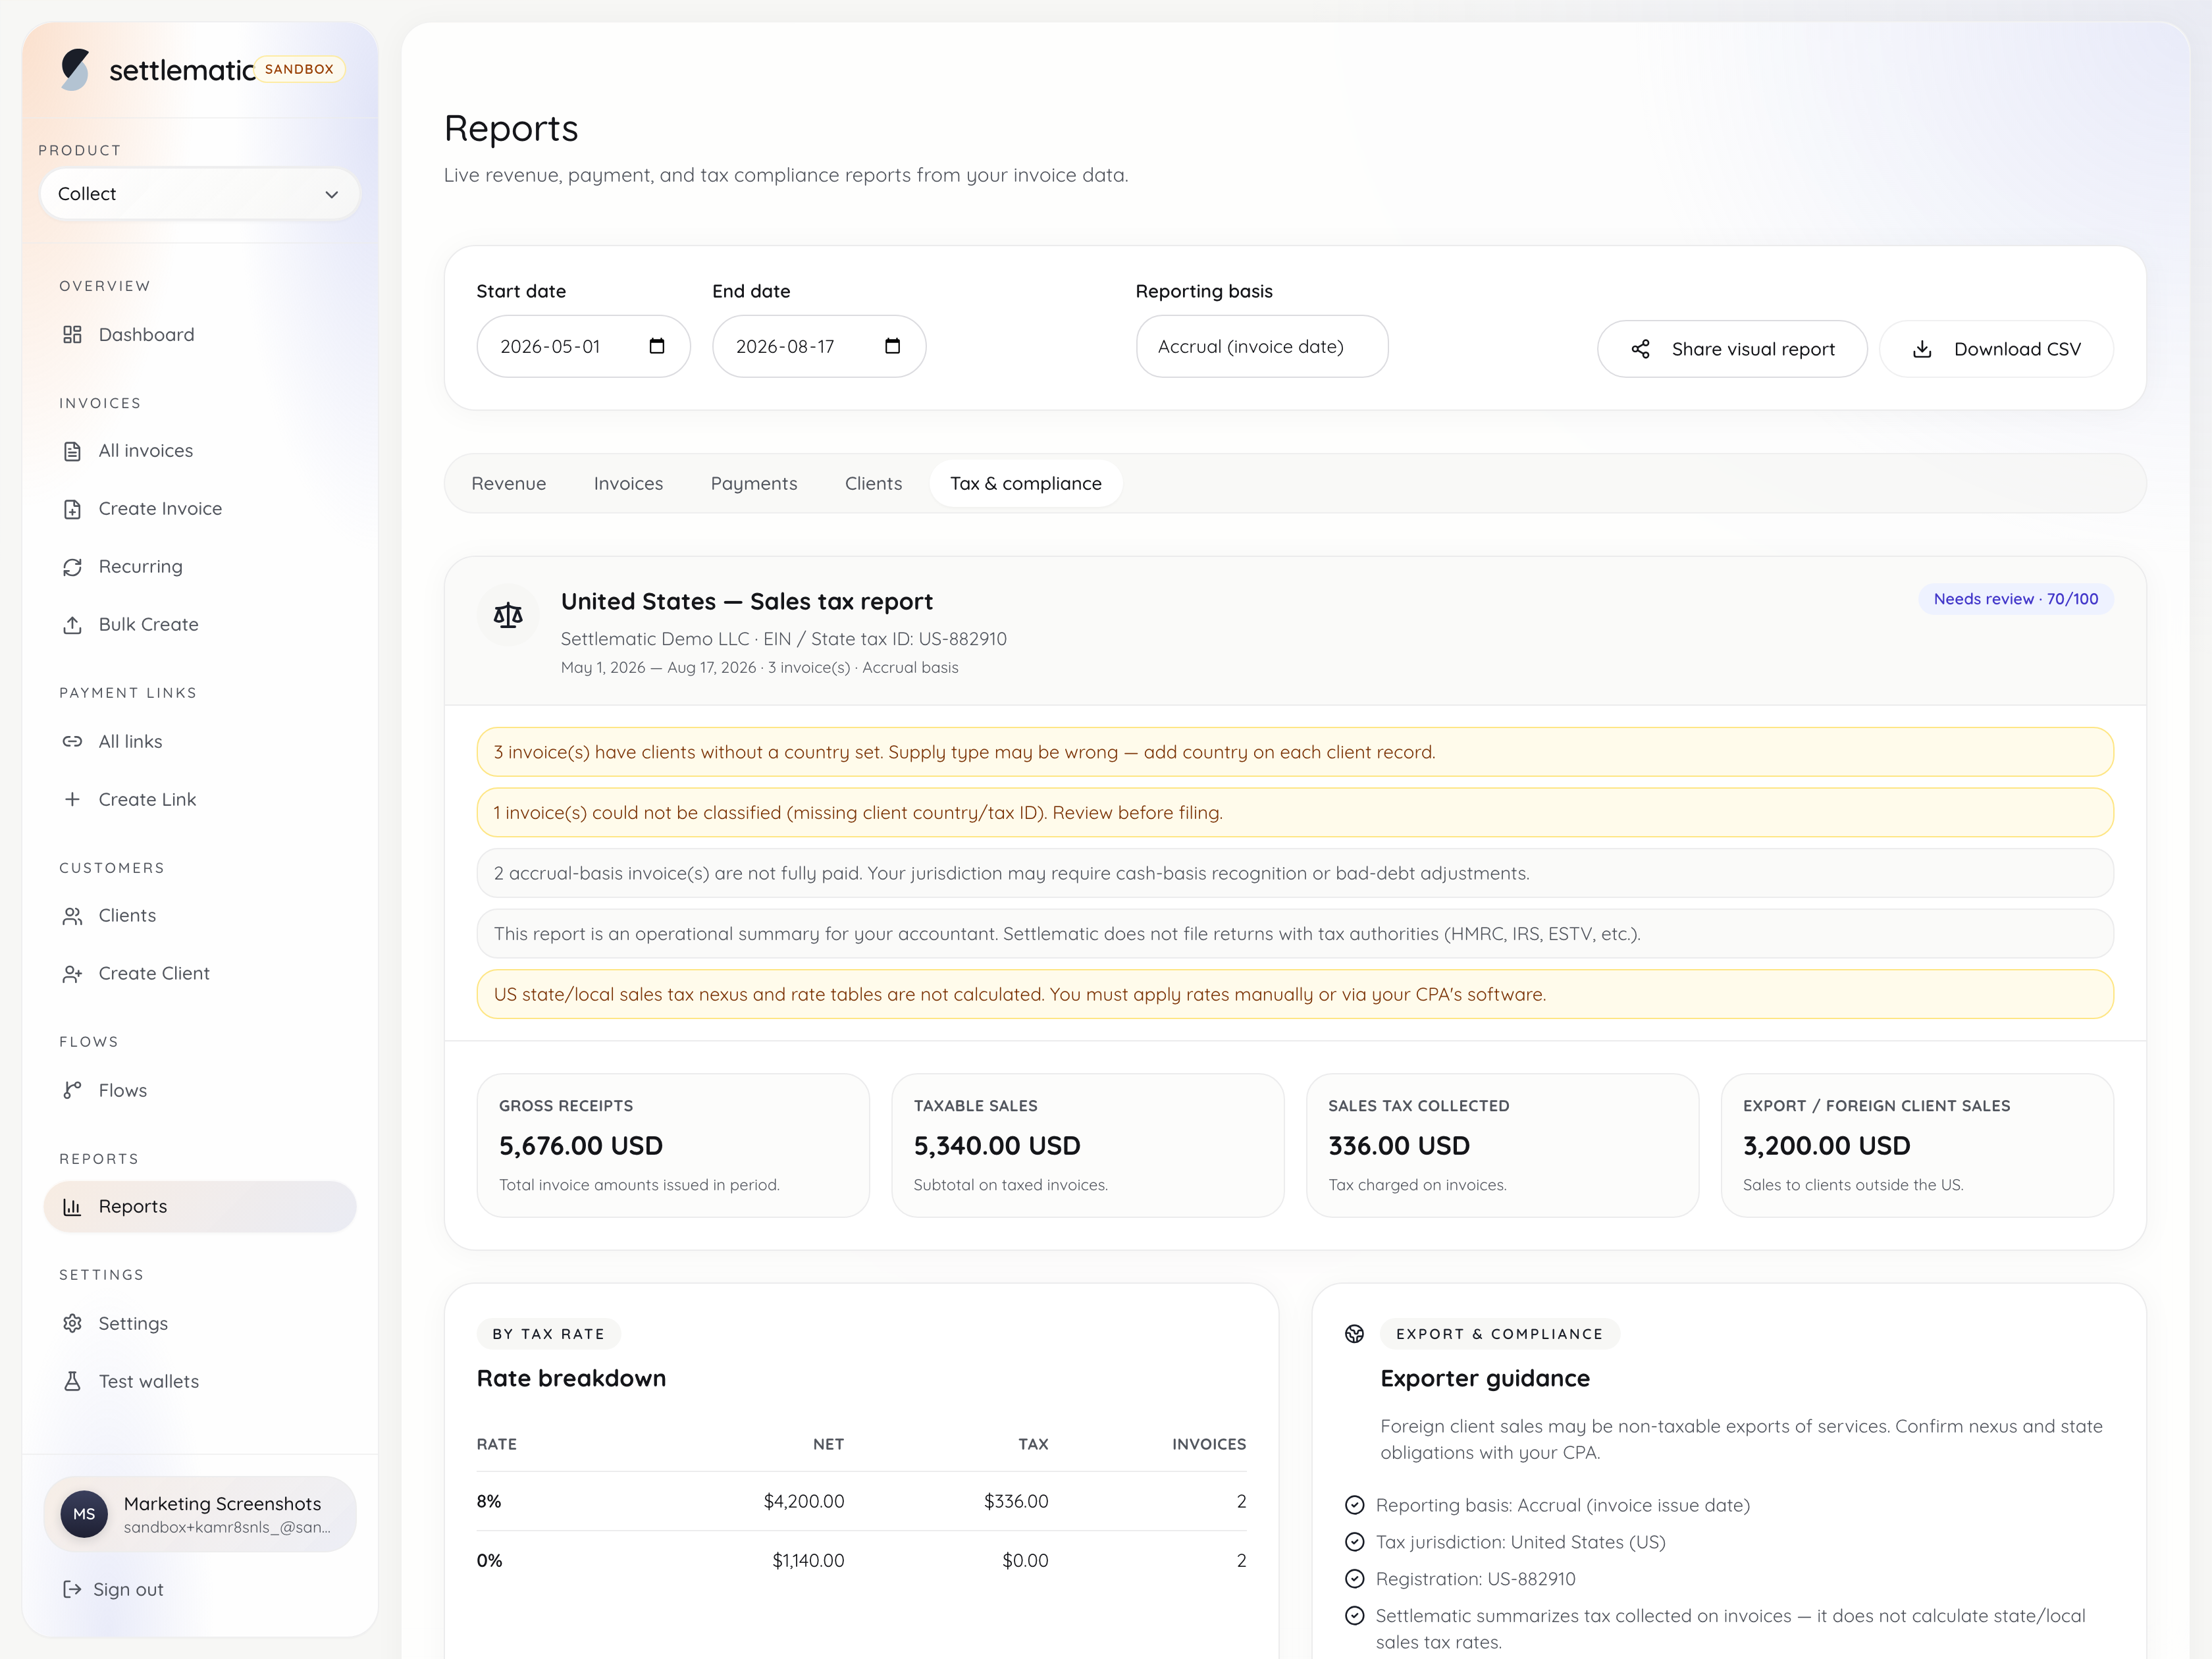Click the Reports bar chart icon
Viewport: 2212px width, 1659px height.
[x=72, y=1207]
